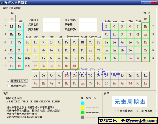Select the helium He element button

point(146,19)
